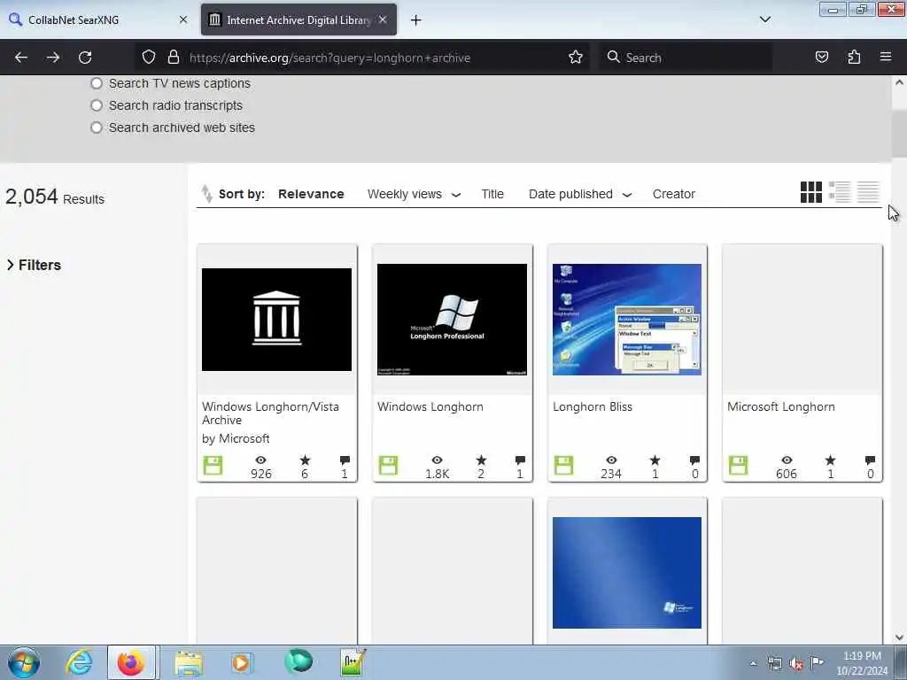The image size is (907, 680).
Task: Toggle sort direction arrows icon
Action: click(206, 194)
